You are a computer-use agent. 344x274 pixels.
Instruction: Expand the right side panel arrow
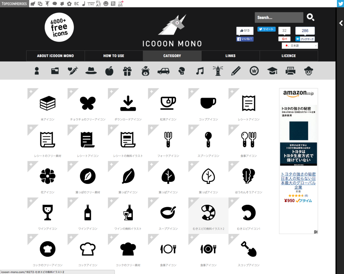coord(341,23)
